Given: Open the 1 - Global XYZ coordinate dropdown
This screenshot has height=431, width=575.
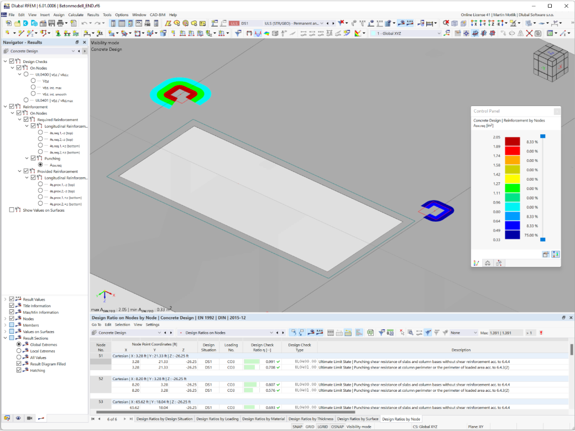Looking at the screenshot, I should coord(406,33).
